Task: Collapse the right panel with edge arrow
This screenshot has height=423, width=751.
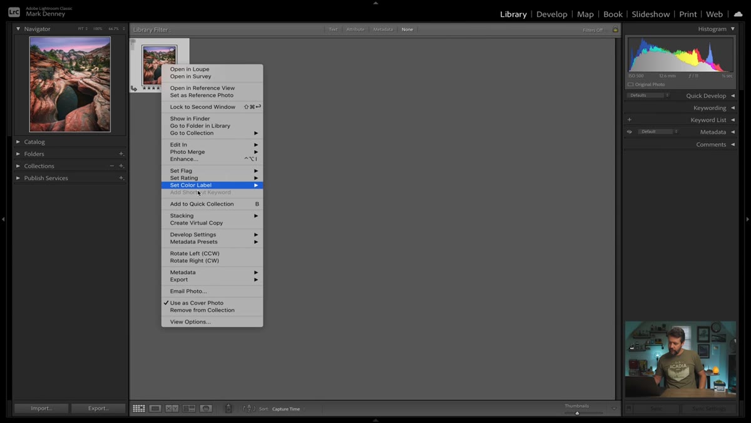Action: [x=747, y=219]
